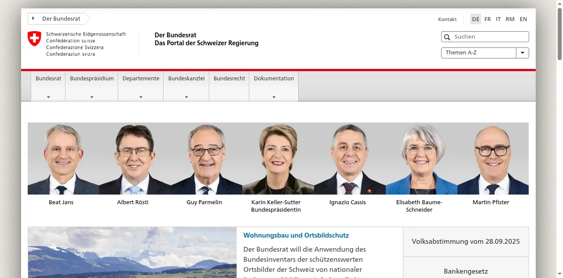Switch language to EN
The height and width of the screenshot is (278, 563).
[523, 19]
